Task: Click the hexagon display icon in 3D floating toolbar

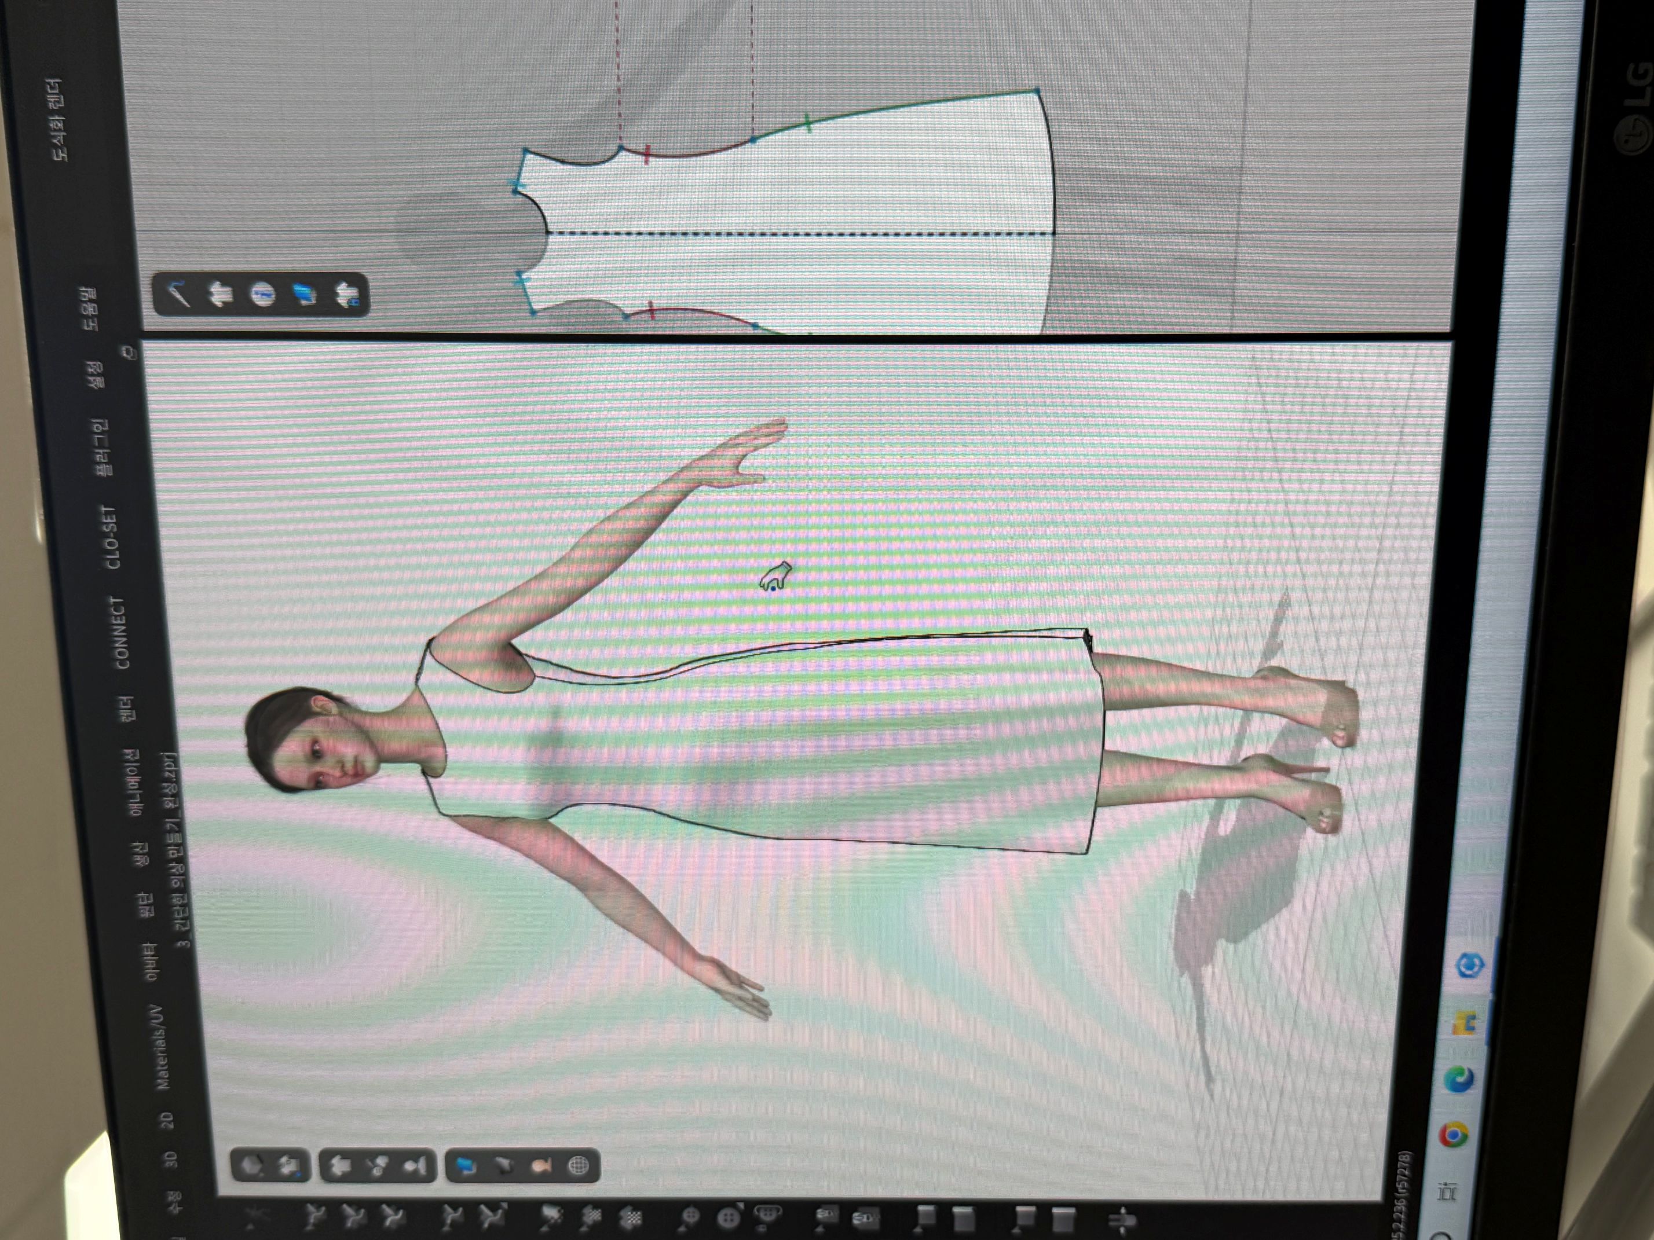Action: [x=252, y=1165]
